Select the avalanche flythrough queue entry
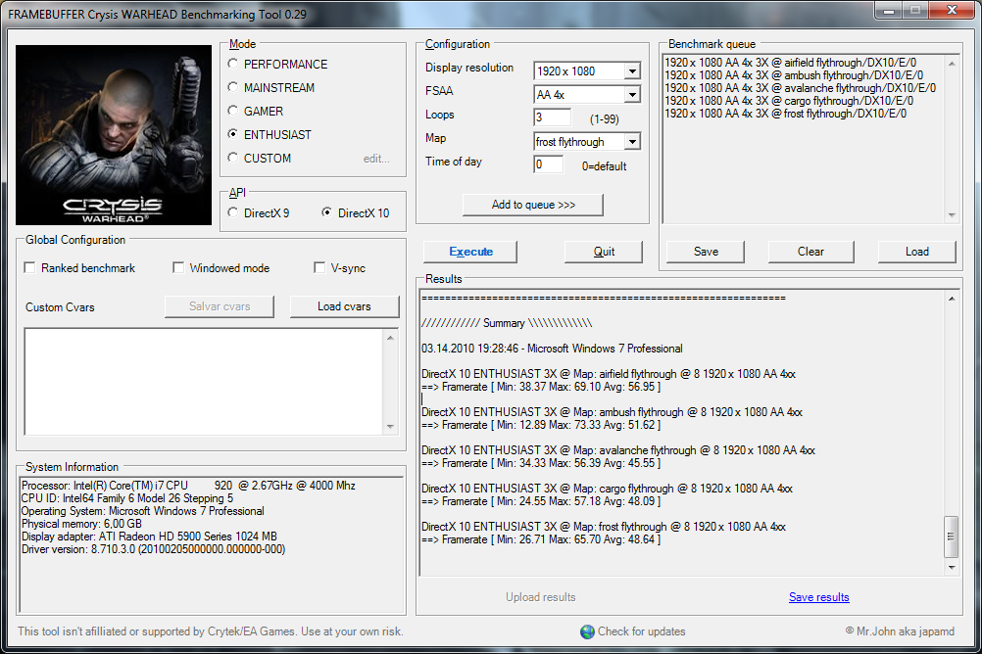 (x=801, y=88)
